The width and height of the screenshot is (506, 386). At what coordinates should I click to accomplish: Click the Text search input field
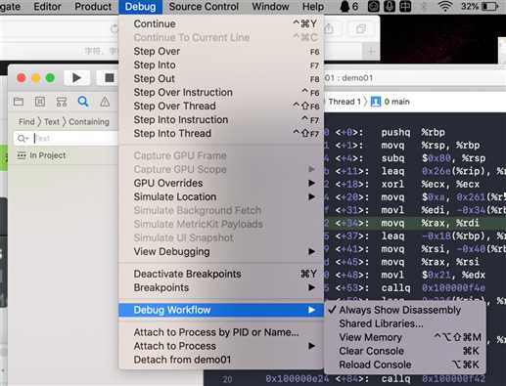point(66,139)
